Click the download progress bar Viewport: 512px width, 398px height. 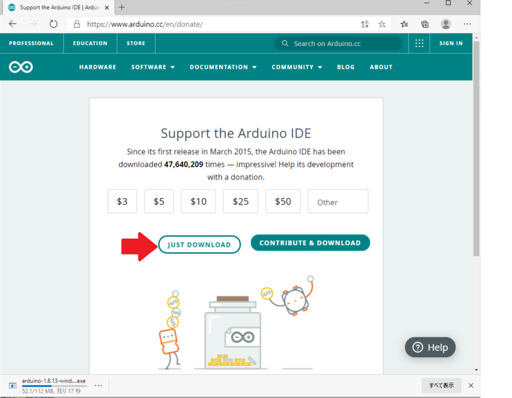click(54, 386)
